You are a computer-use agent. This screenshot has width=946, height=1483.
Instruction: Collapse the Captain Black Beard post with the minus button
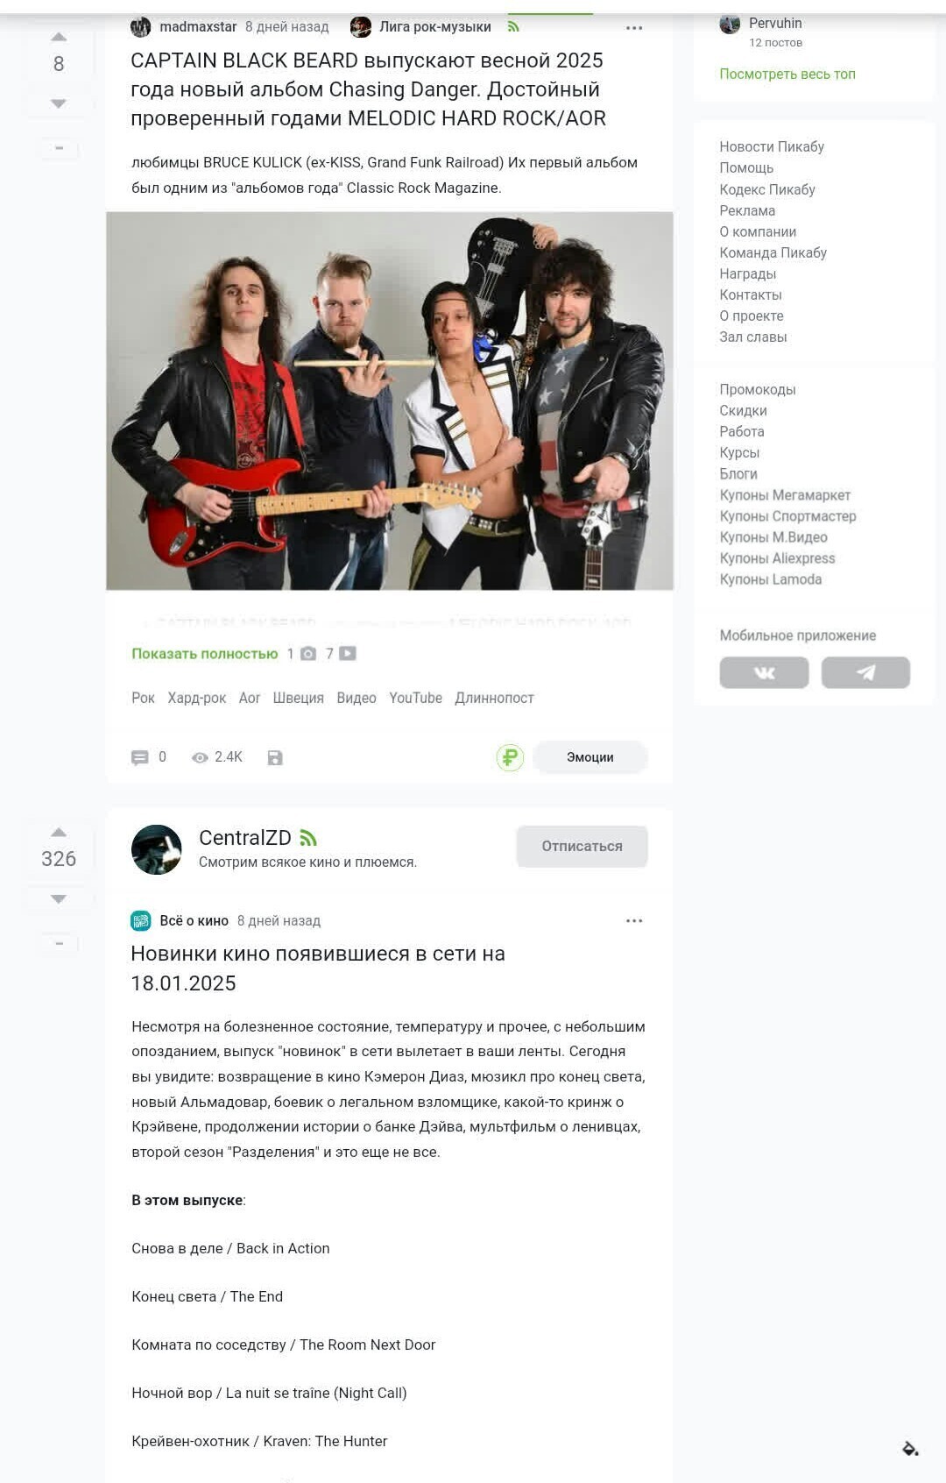tap(59, 148)
